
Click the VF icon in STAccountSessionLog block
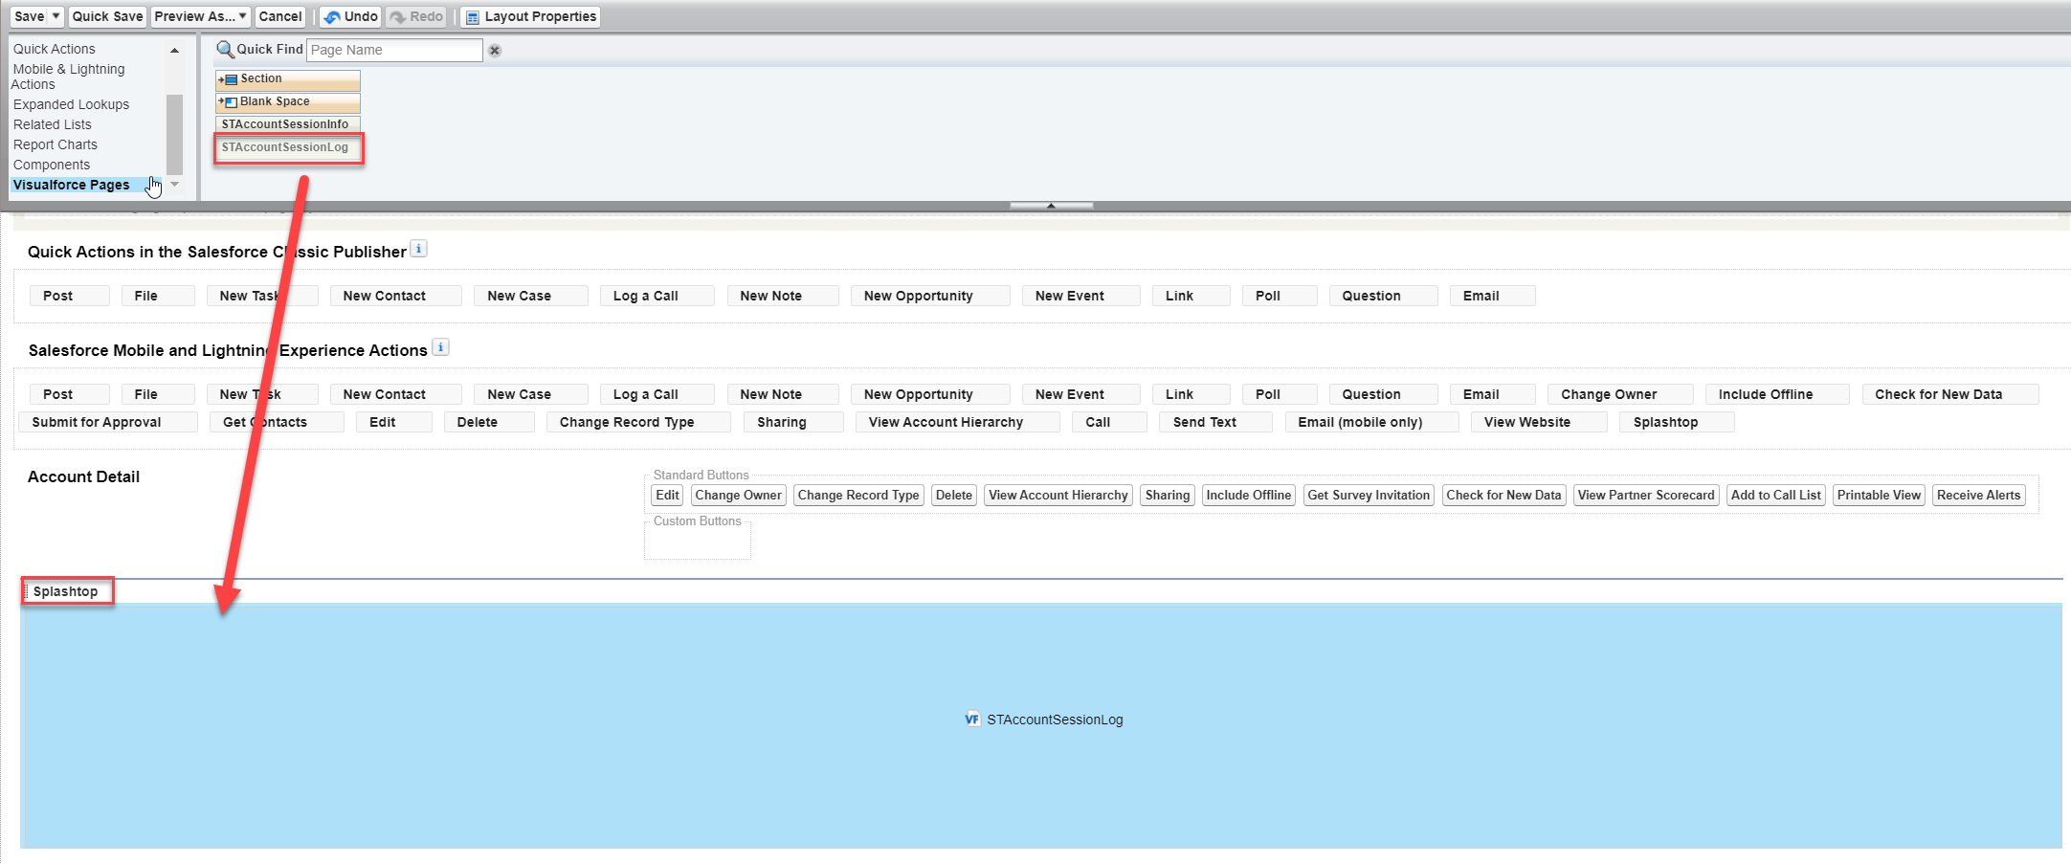coord(972,720)
